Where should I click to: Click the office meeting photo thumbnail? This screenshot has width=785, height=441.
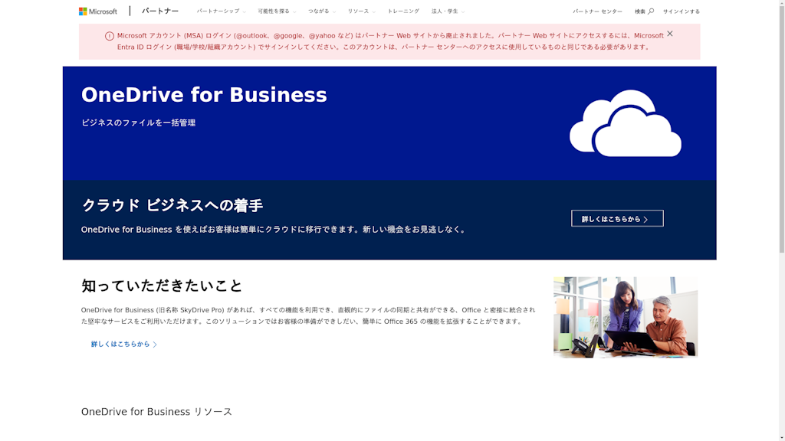(626, 315)
